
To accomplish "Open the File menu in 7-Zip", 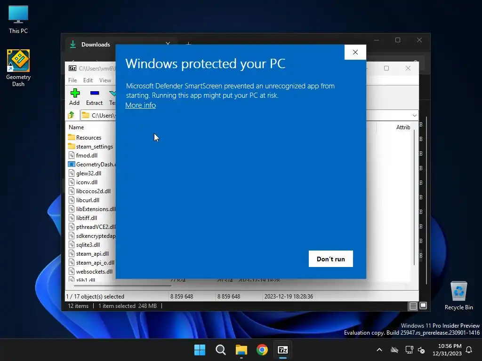I will coord(72,80).
